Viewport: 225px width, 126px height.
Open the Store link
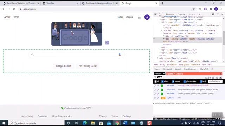[x=16, y=17]
